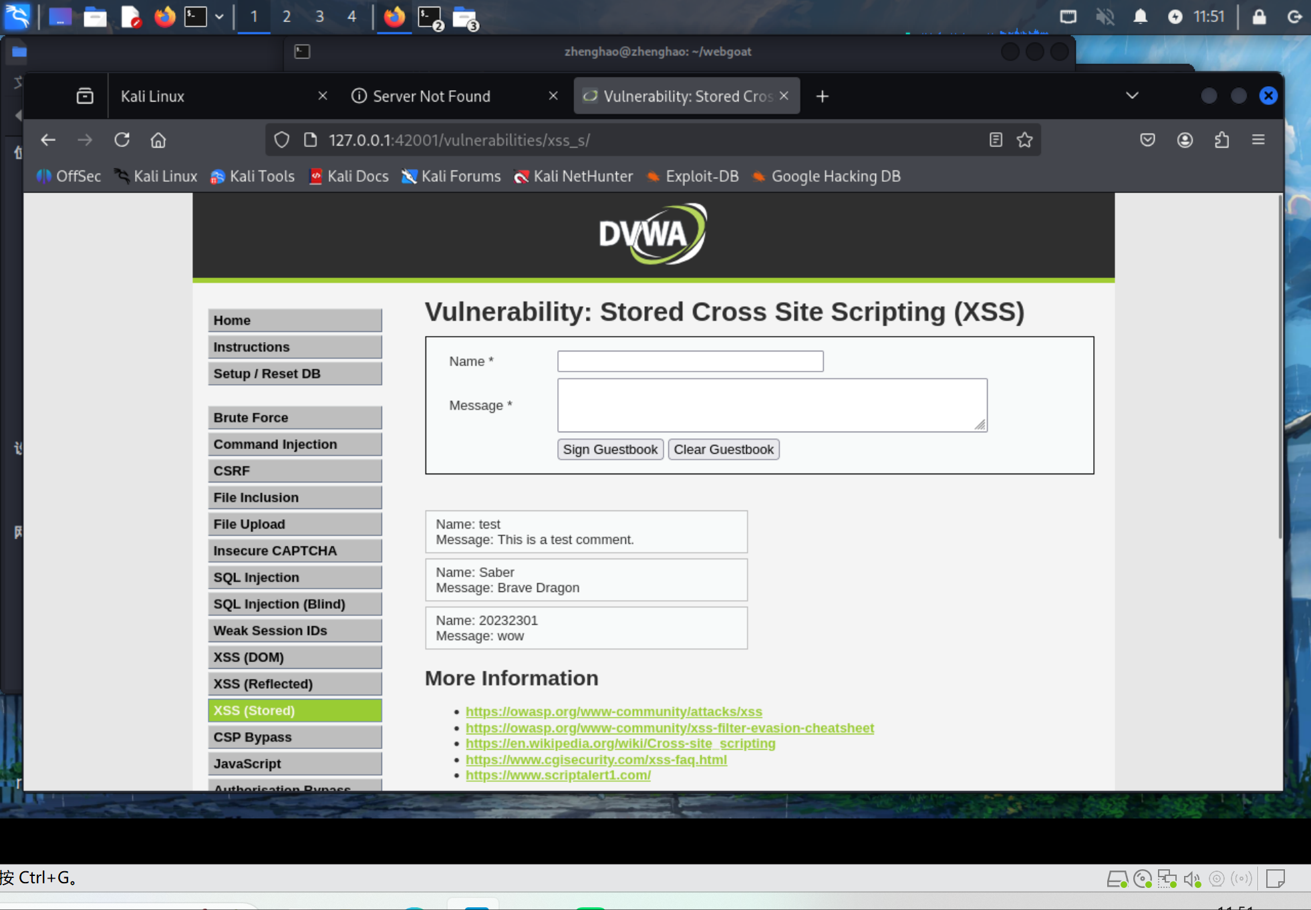The width and height of the screenshot is (1311, 910).
Task: Expand the terminal launcher dropdown arrow
Action: (219, 17)
